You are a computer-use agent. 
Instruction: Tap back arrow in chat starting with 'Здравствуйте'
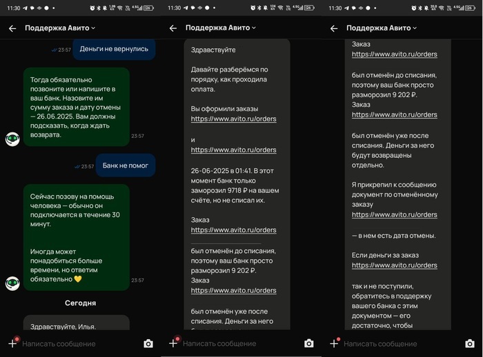coord(173,28)
